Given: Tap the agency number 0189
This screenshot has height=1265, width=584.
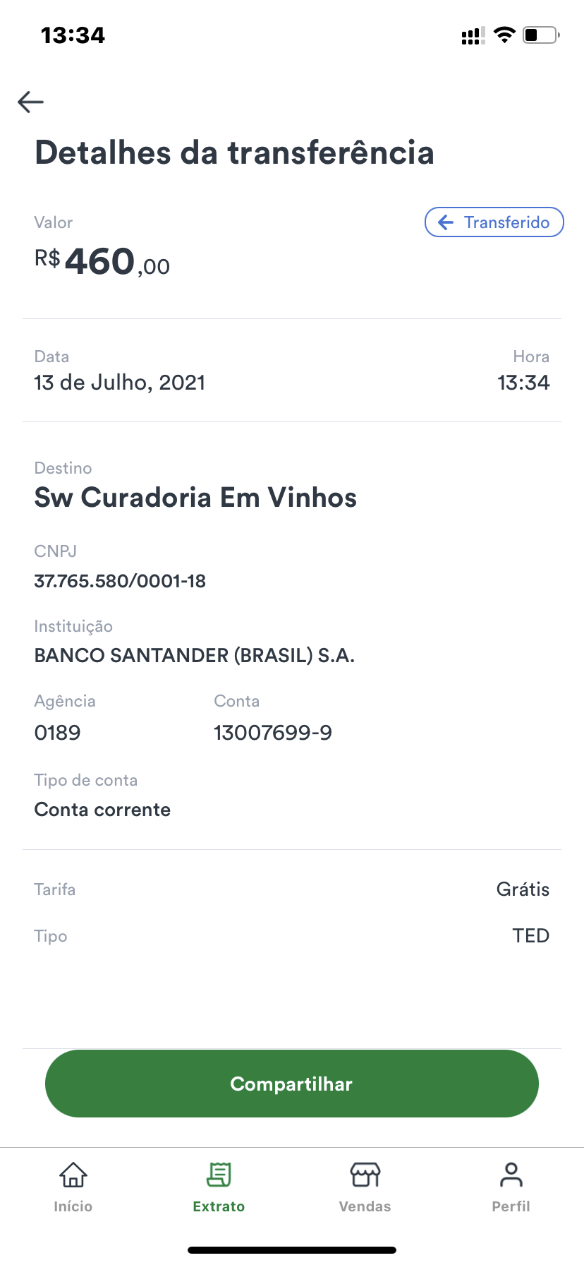Looking at the screenshot, I should pyautogui.click(x=58, y=733).
